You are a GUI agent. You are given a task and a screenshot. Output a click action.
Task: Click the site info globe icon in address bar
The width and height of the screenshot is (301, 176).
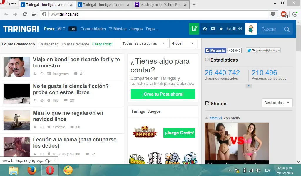pyautogui.click(x=44, y=14)
